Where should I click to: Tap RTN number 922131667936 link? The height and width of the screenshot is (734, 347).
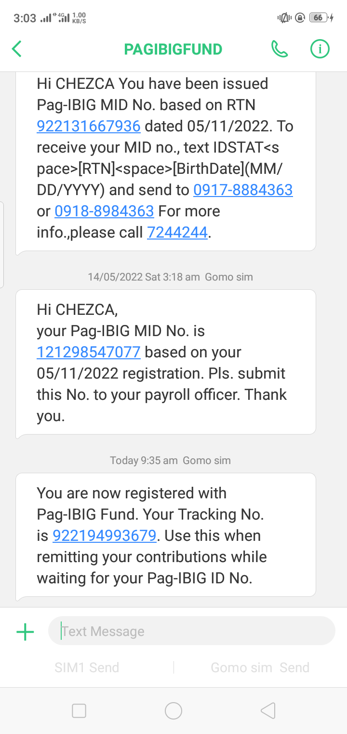(x=89, y=127)
